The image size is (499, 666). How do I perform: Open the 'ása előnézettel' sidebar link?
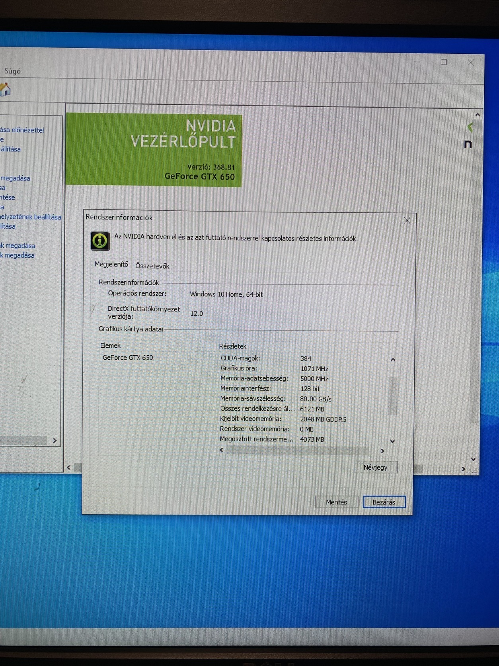[x=22, y=130]
